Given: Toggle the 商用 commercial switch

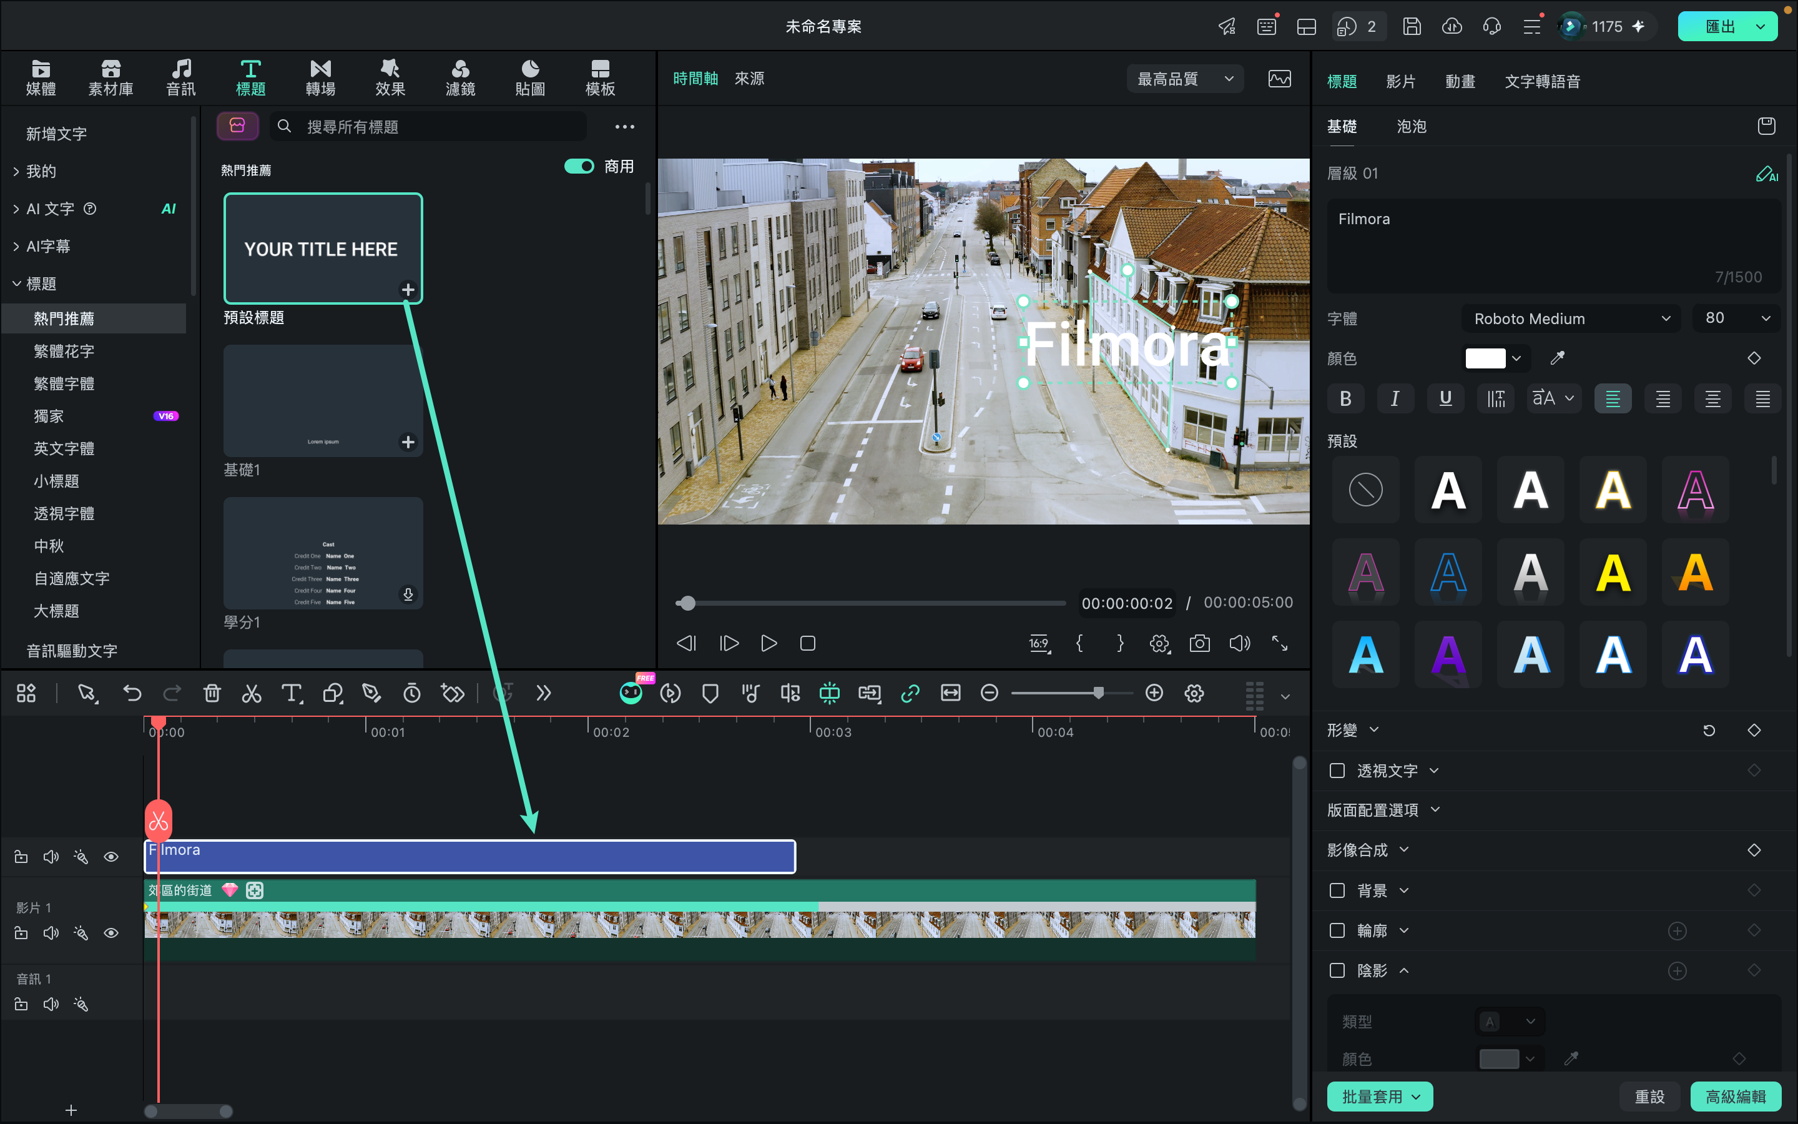Looking at the screenshot, I should pyautogui.click(x=579, y=167).
